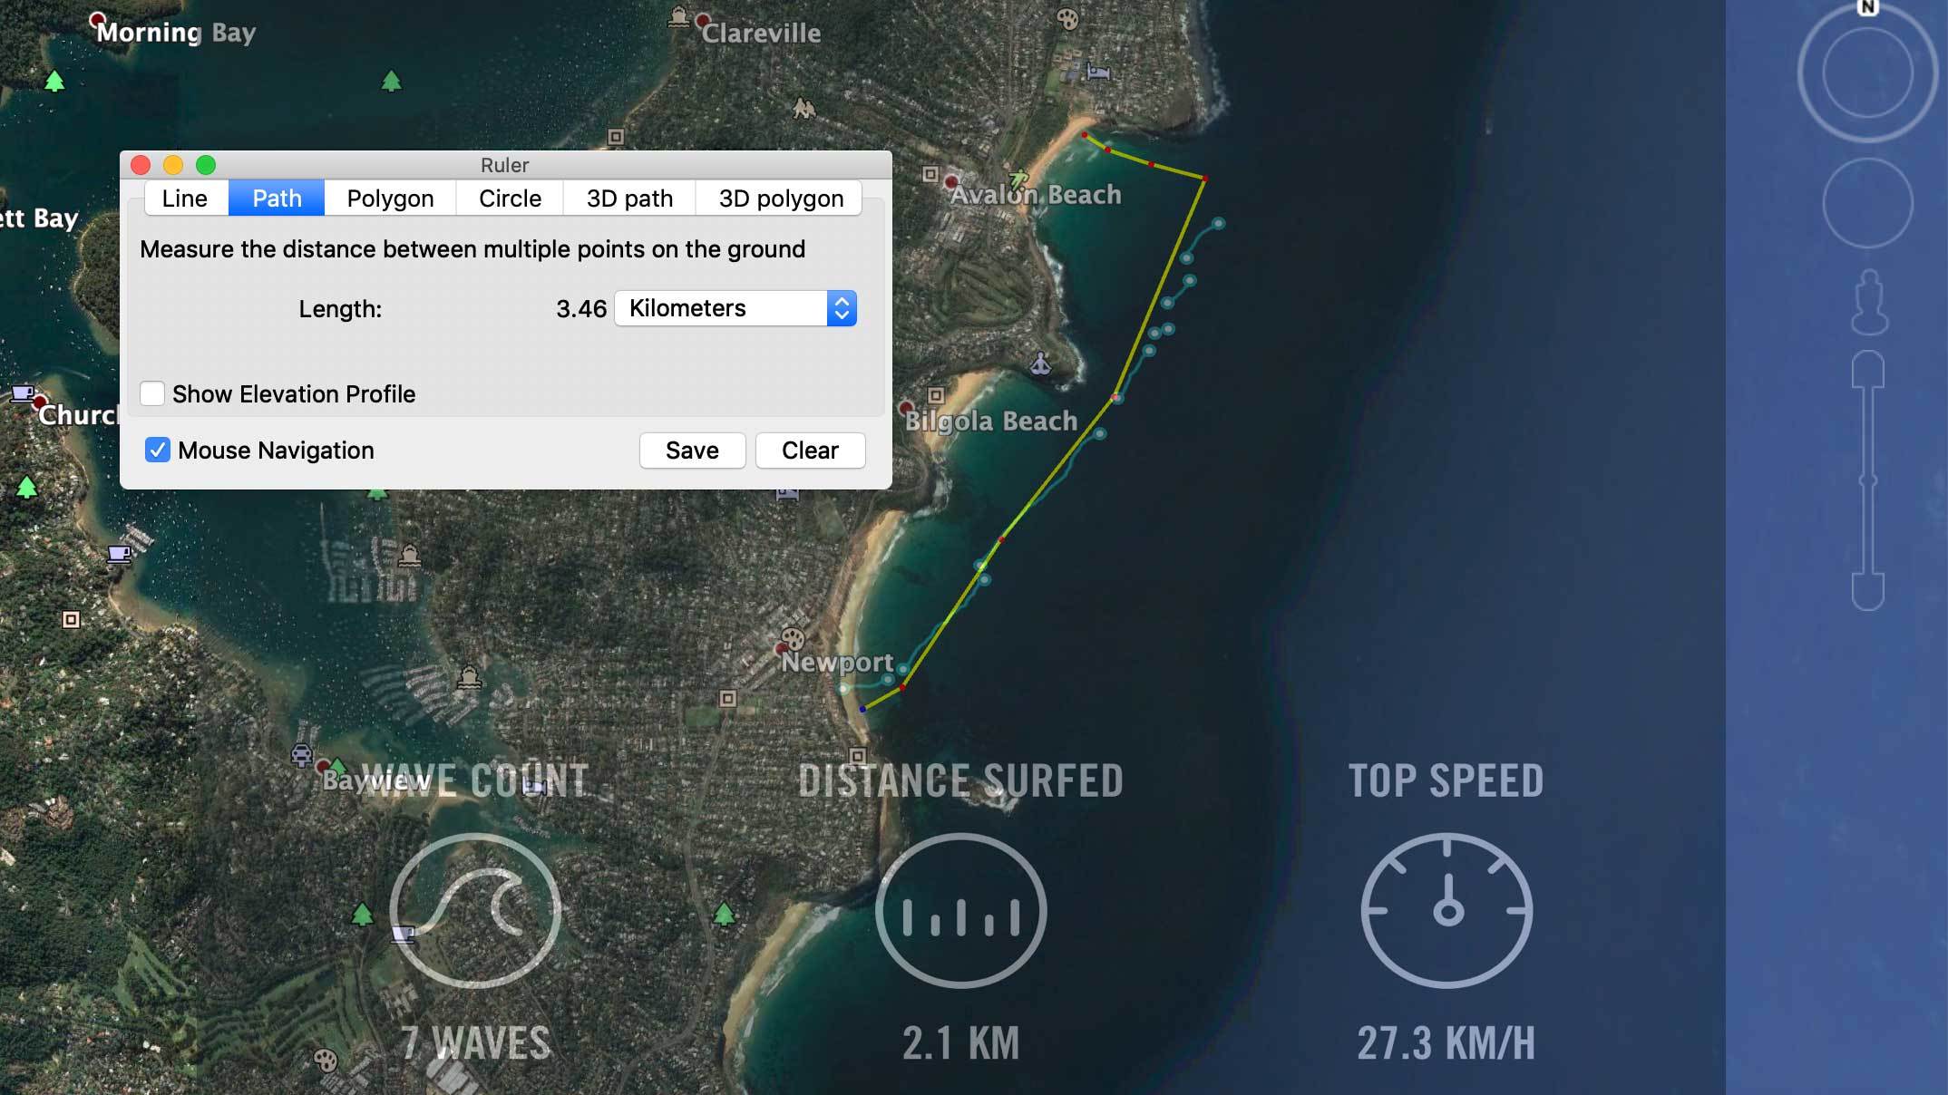
Task: Enable Show Elevation Profile checkbox
Action: [x=152, y=393]
